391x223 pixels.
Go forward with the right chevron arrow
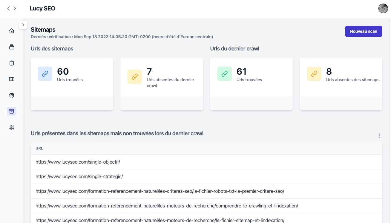click(15, 8)
